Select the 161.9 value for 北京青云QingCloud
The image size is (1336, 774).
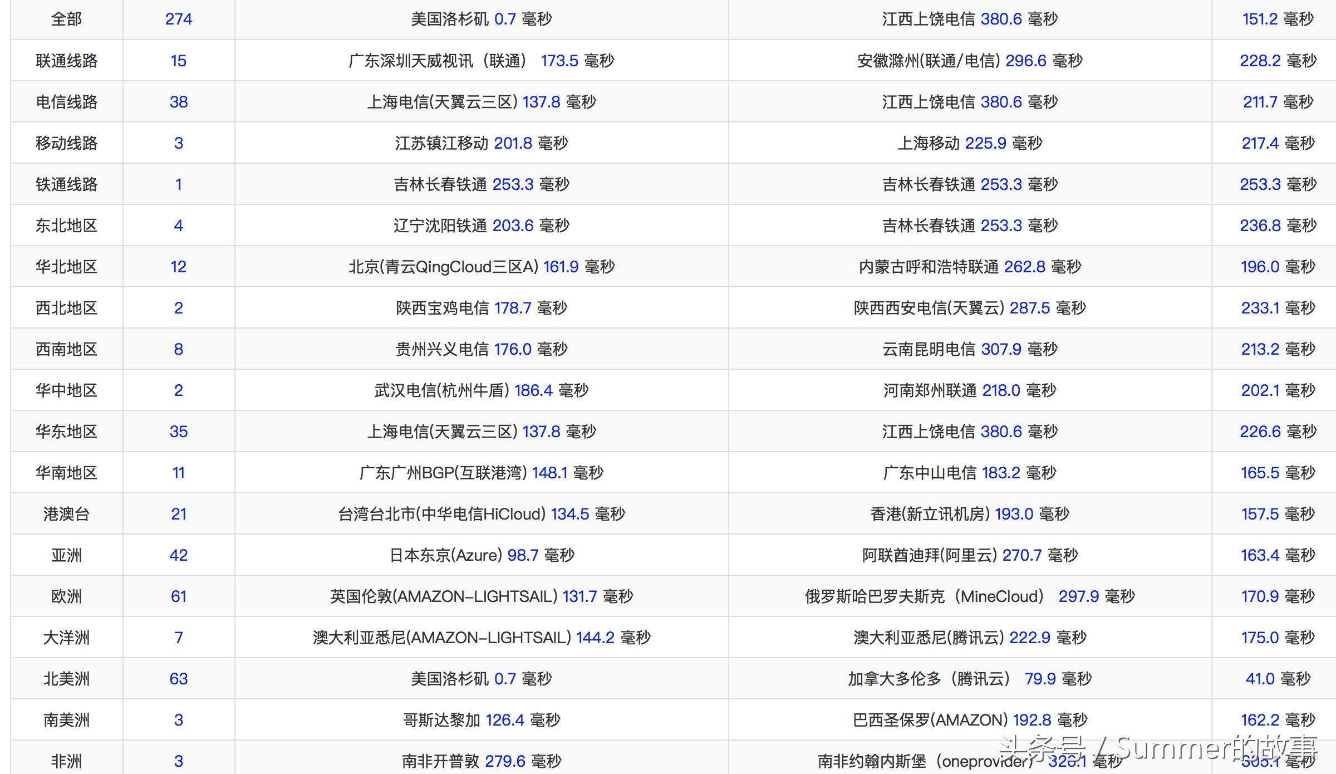561,267
